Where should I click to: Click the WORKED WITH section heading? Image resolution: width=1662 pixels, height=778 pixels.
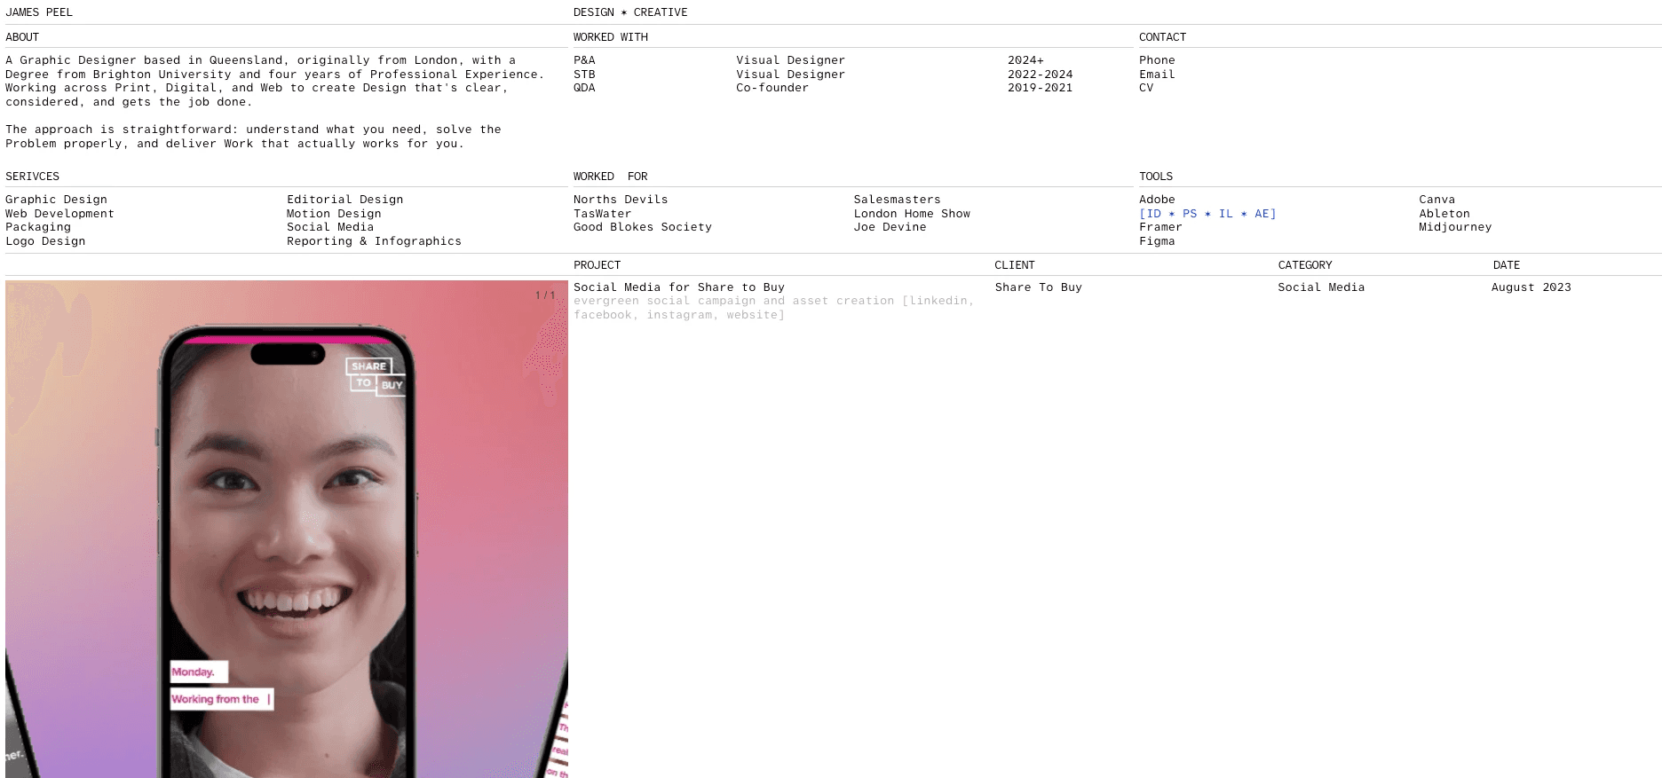click(611, 37)
